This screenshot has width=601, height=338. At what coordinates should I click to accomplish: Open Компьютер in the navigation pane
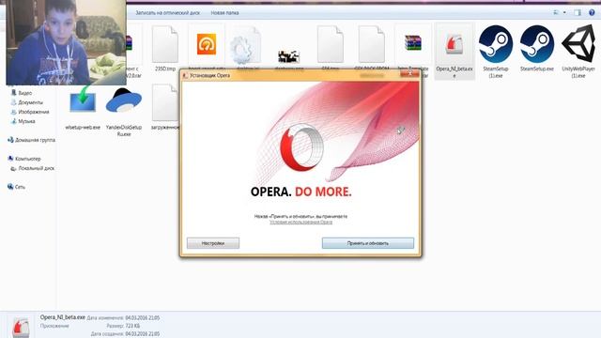tap(27, 159)
